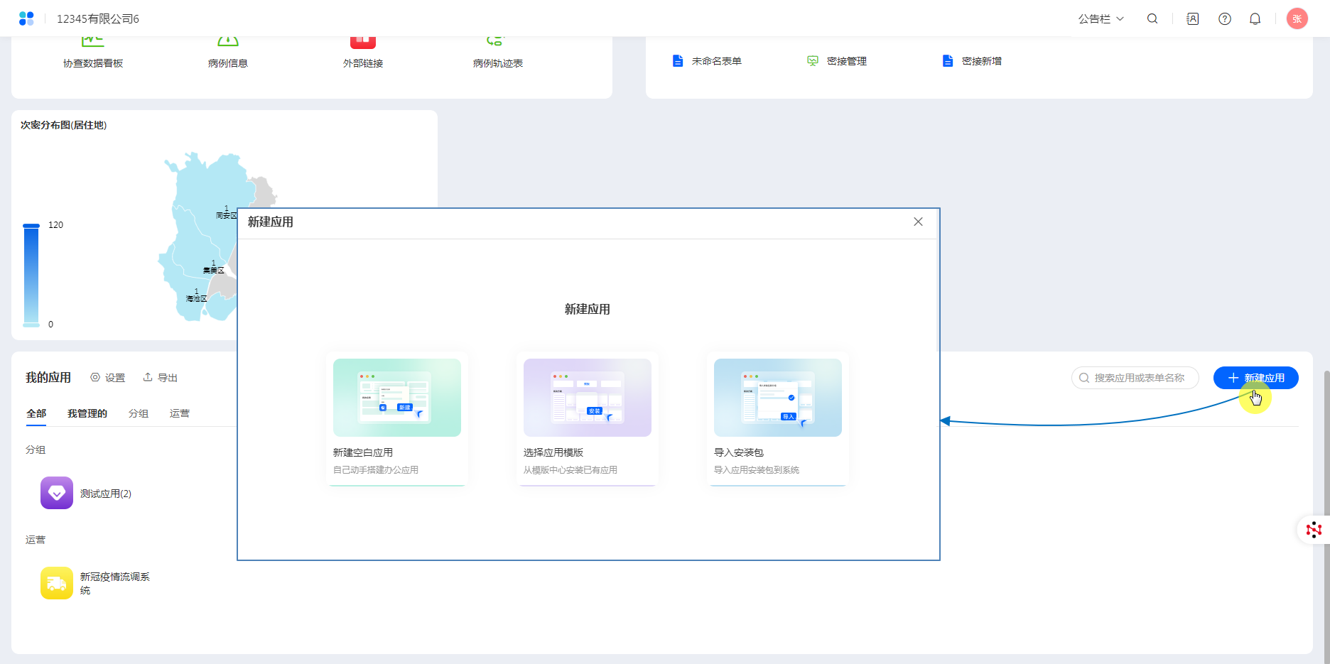
Task: Expand the 公告栏 dropdown
Action: [1101, 19]
